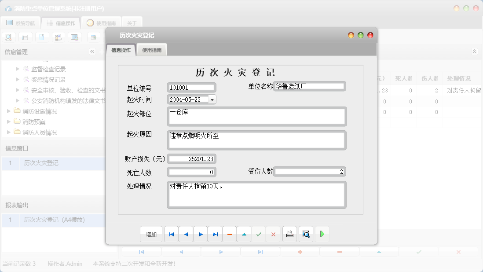
Task: Open the magnifier search icon on the main toolbar
Action: 8,37
